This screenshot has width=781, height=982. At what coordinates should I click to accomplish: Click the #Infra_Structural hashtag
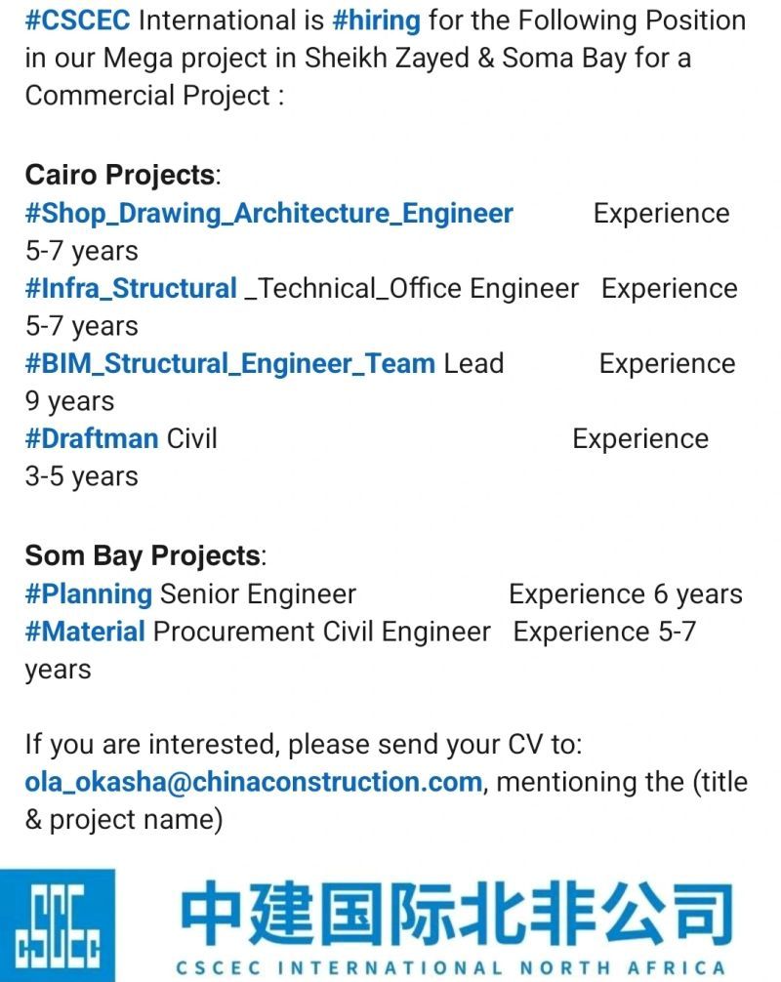131,289
